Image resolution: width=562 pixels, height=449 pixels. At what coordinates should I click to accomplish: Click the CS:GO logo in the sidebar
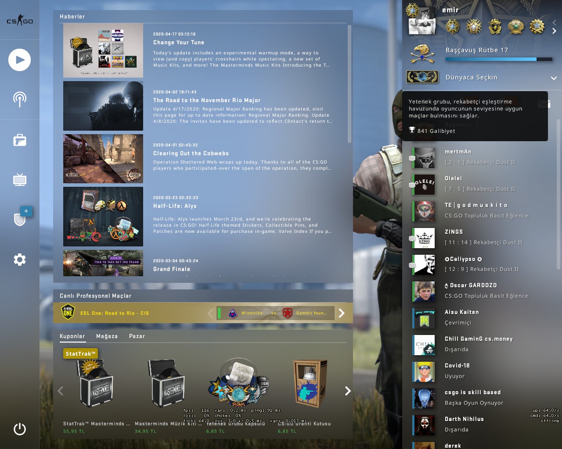coord(20,20)
